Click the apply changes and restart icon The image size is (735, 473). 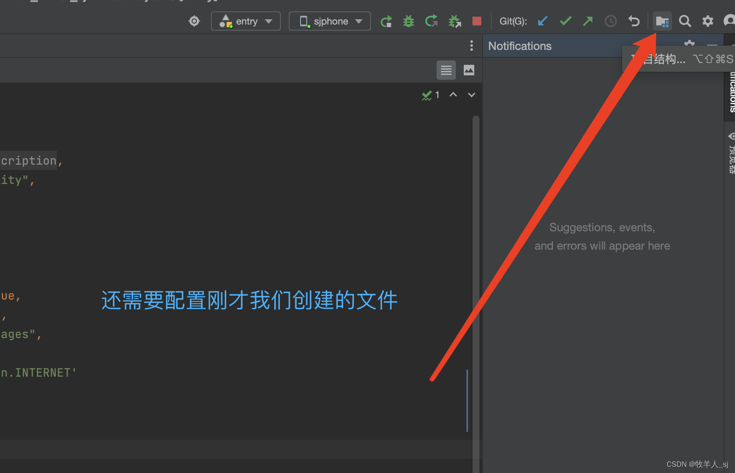pos(431,21)
